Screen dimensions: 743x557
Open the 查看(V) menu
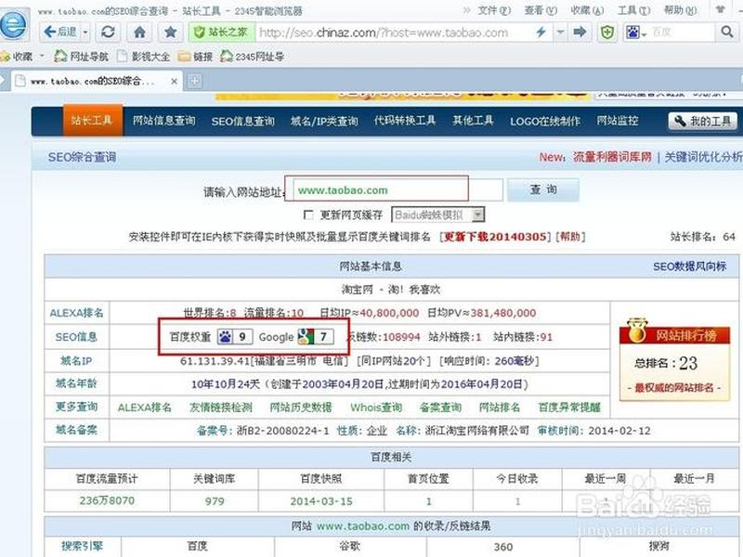(541, 10)
